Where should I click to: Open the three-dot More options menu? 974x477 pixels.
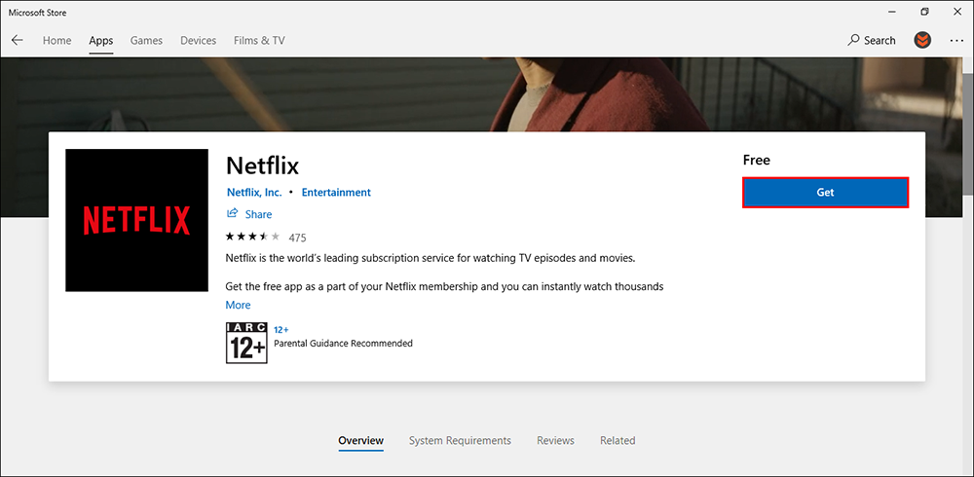point(956,40)
